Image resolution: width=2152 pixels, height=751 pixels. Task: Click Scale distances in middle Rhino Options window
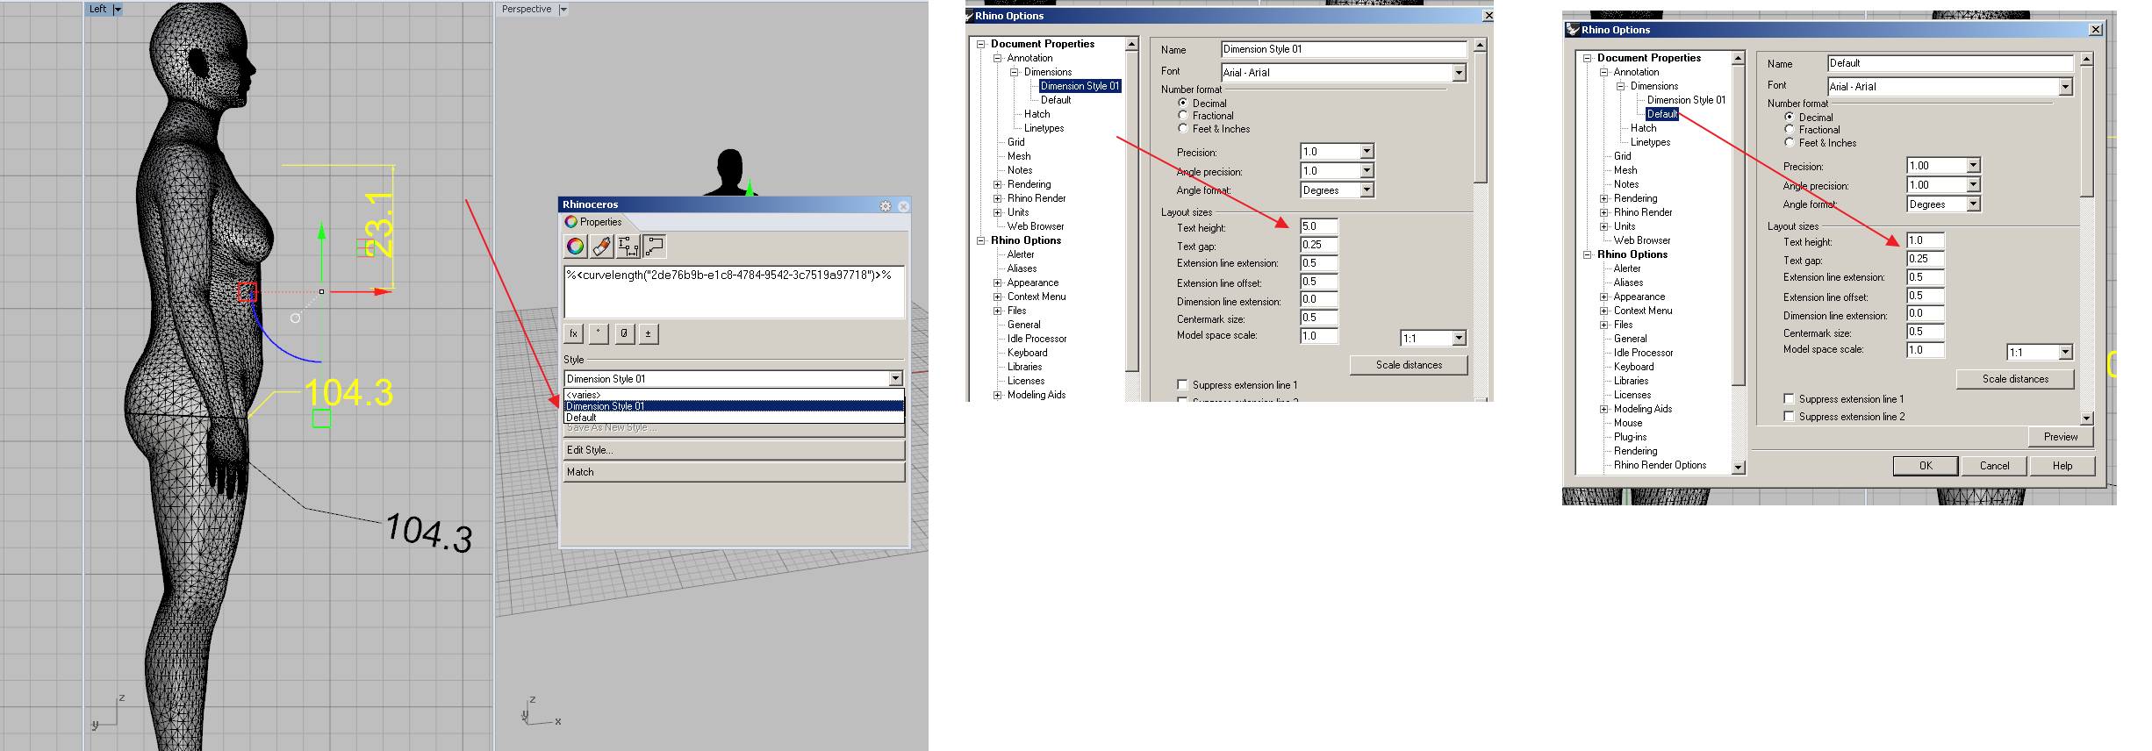click(1409, 365)
